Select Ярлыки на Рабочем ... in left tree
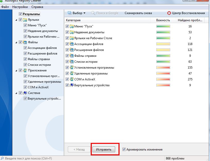Viewport: 210px width, 161px height. [x=43, y=37]
